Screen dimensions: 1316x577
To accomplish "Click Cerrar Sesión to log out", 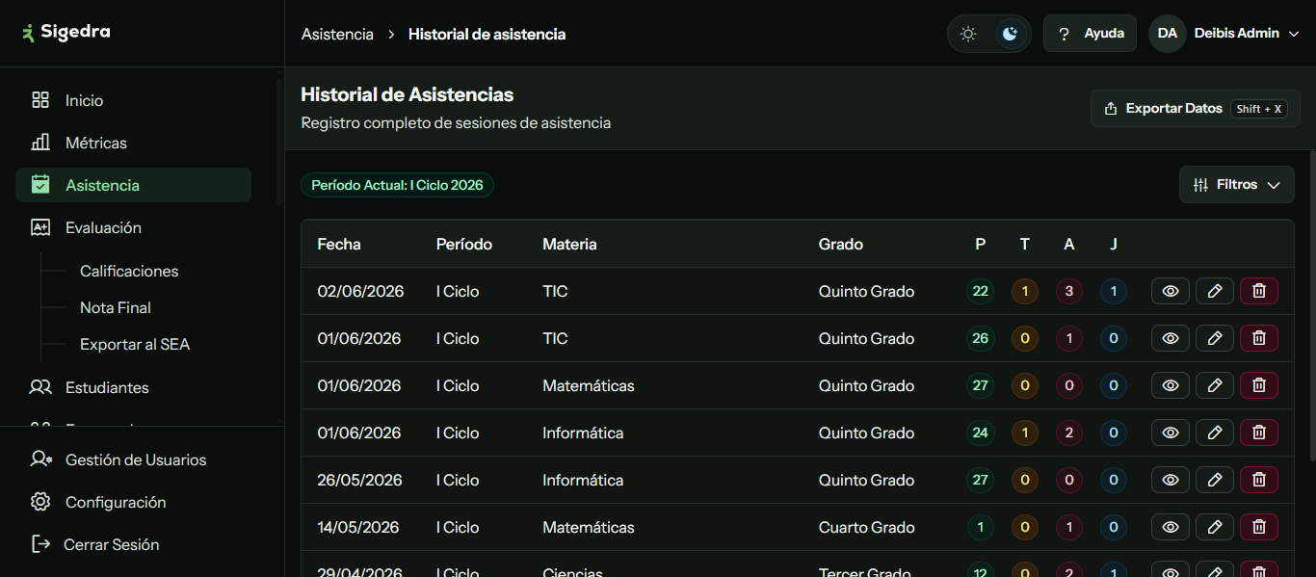I will coord(133,544).
